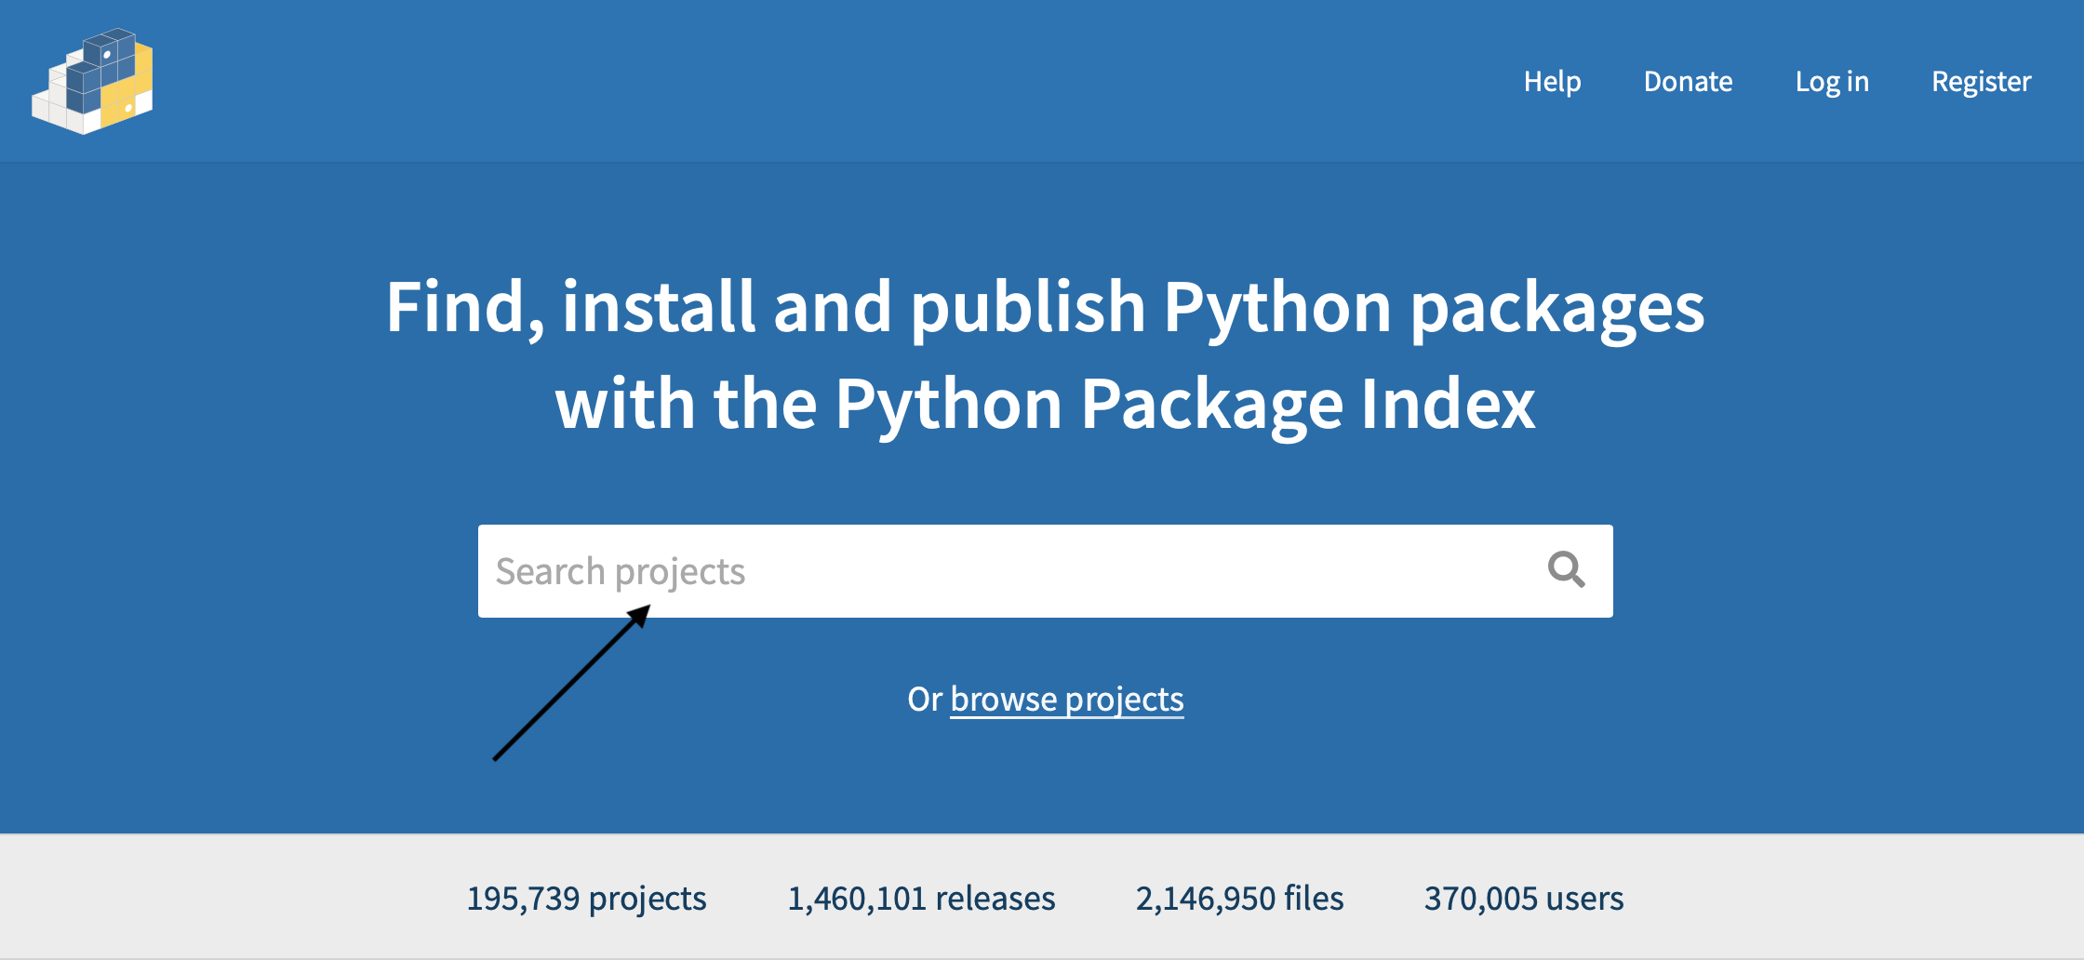Viewport: 2084px width, 960px height.
Task: Click the 2,146,950 files statistic
Action: pos(1239,899)
